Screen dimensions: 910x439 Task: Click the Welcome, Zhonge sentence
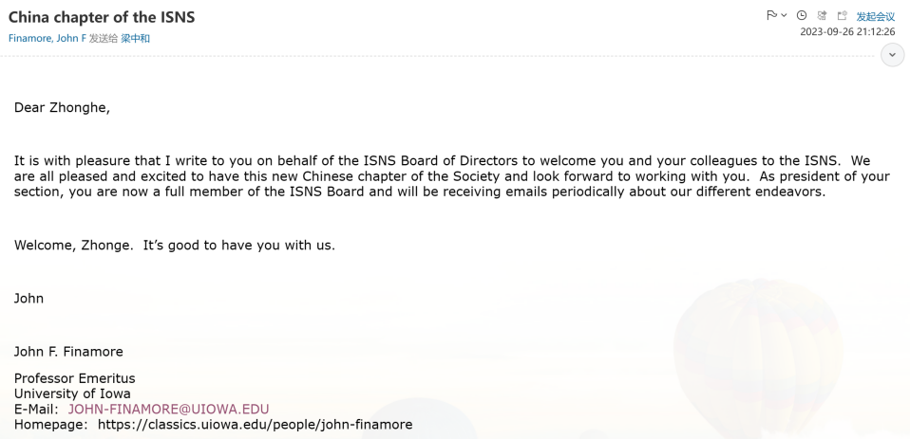tap(174, 246)
